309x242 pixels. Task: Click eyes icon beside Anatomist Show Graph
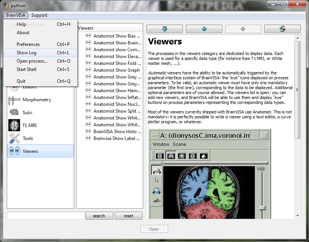[88, 70]
